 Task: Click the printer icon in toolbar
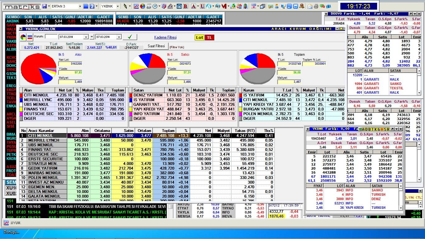point(316,6)
